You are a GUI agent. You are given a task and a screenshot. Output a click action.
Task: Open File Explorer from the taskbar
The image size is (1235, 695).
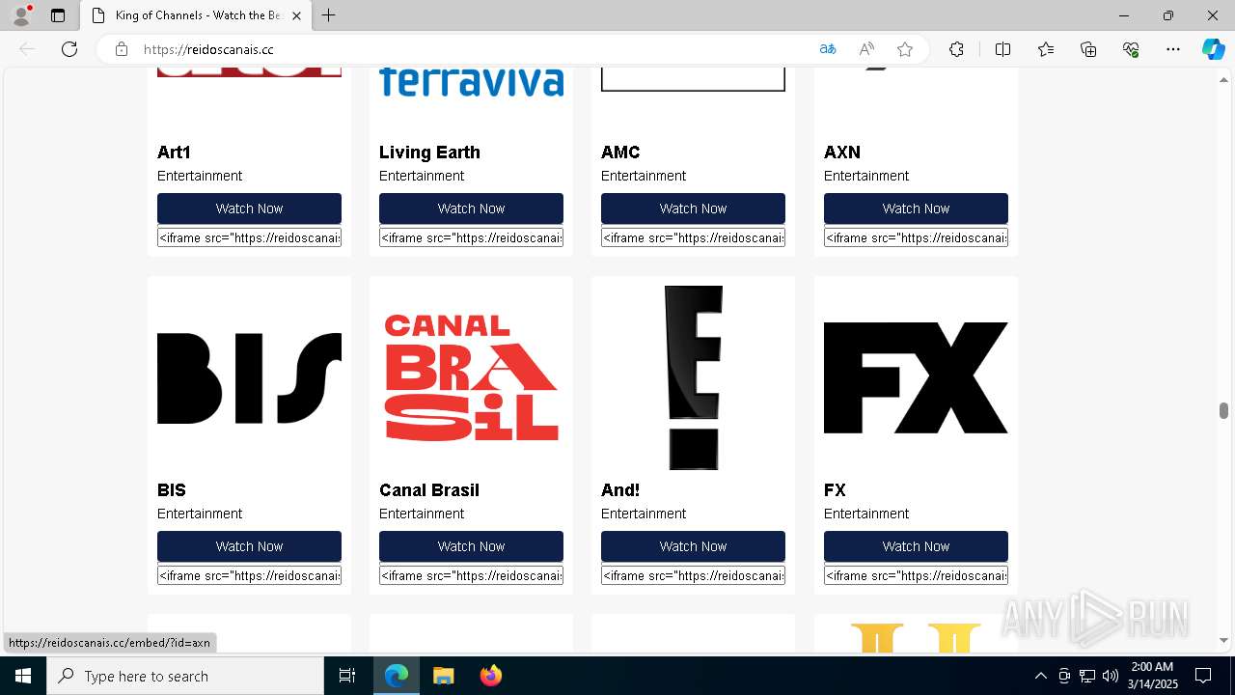(x=443, y=676)
